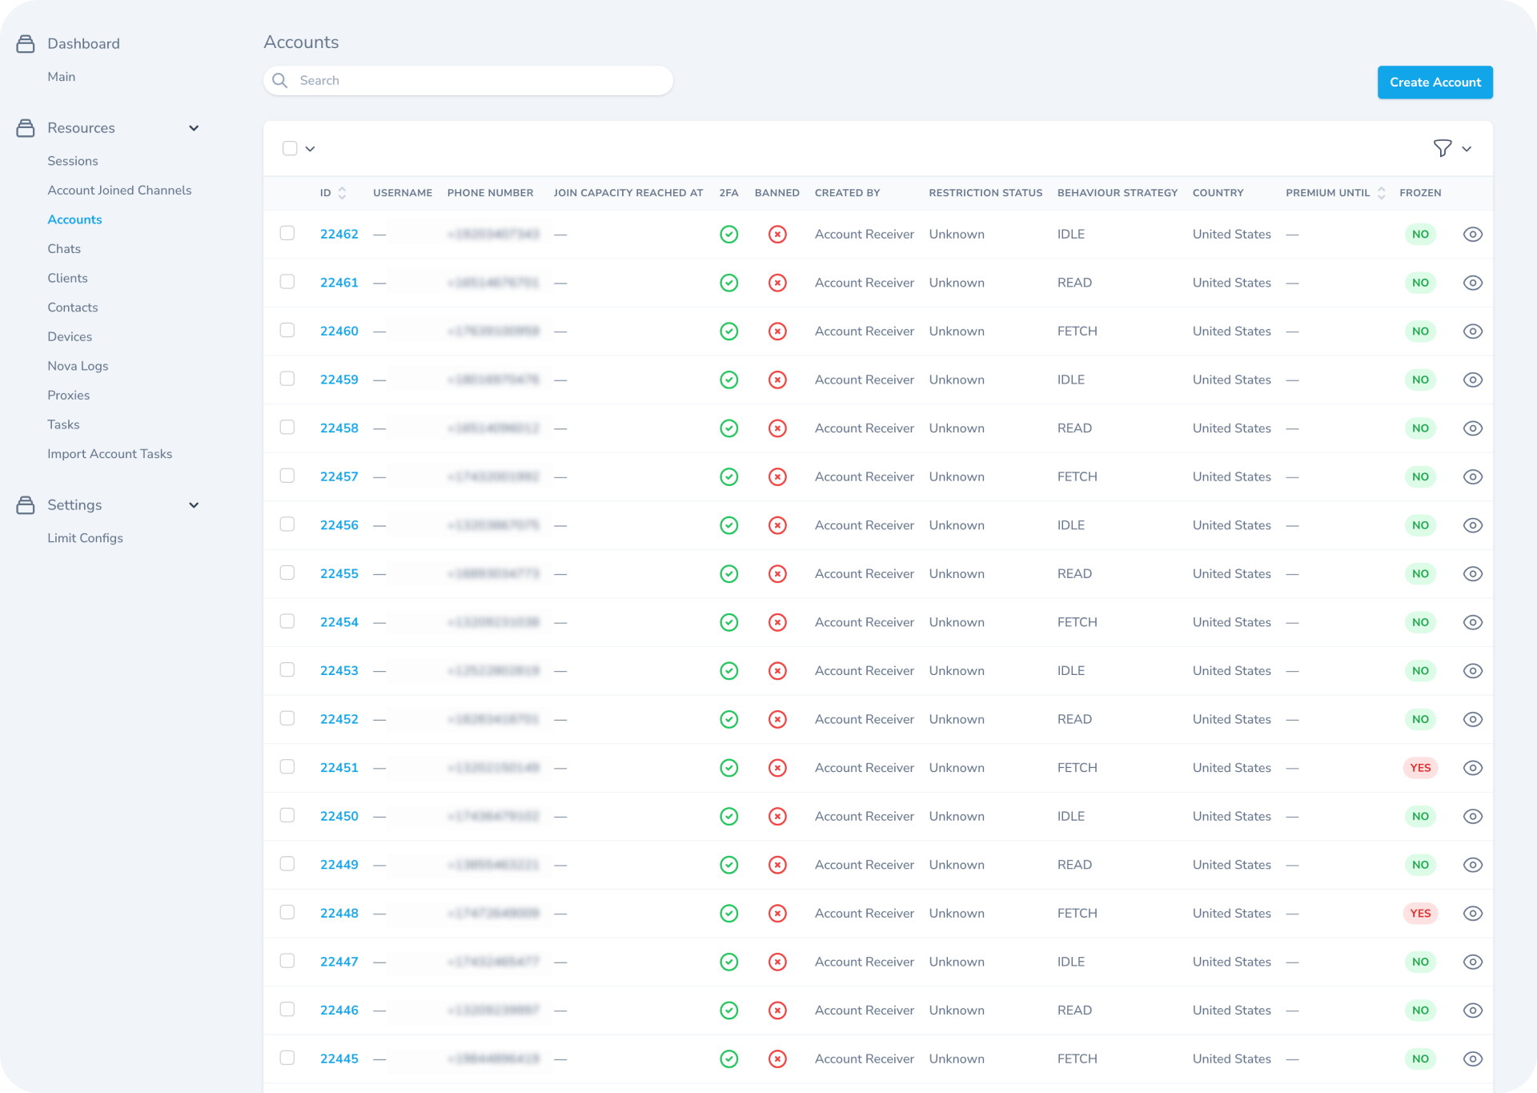Viewport: 1537px width, 1093px height.
Task: View account 22455 with eye icon
Action: pyautogui.click(x=1473, y=574)
